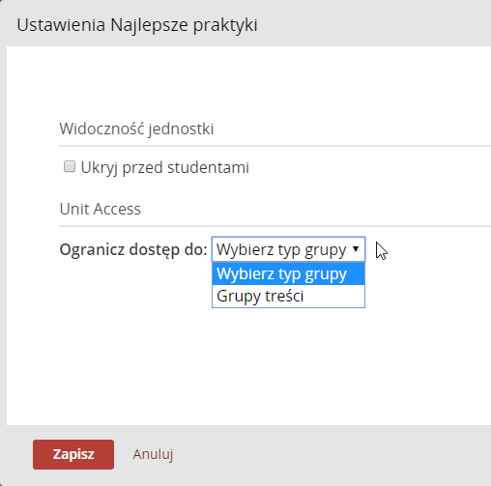
Task: Click the red Zapisz save button
Action: click(73, 454)
